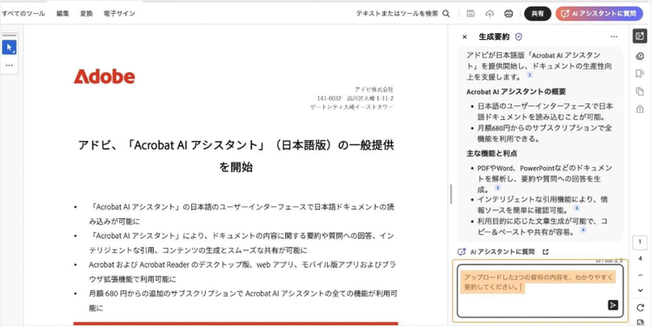Click the heading 主な機能と利点
The width and height of the screenshot is (652, 326).
pos(492,153)
